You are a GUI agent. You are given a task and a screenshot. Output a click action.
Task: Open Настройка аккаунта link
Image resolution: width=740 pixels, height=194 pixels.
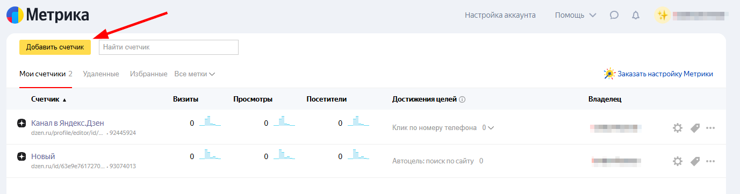500,15
